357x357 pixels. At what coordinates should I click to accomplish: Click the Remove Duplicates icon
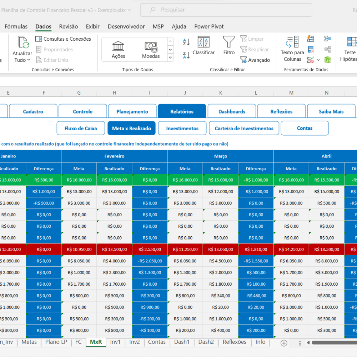point(311,49)
